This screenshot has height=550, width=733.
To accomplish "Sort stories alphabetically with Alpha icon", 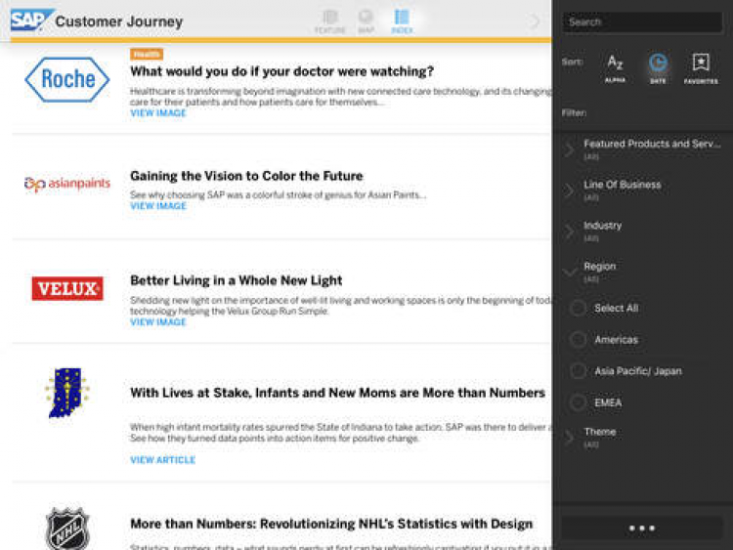I will tap(615, 67).
